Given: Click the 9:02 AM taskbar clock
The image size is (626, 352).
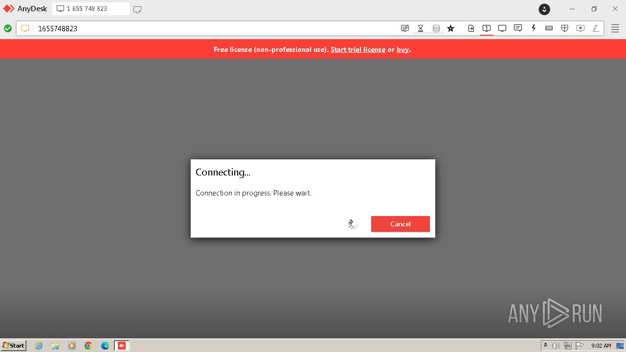Looking at the screenshot, I should pyautogui.click(x=601, y=346).
